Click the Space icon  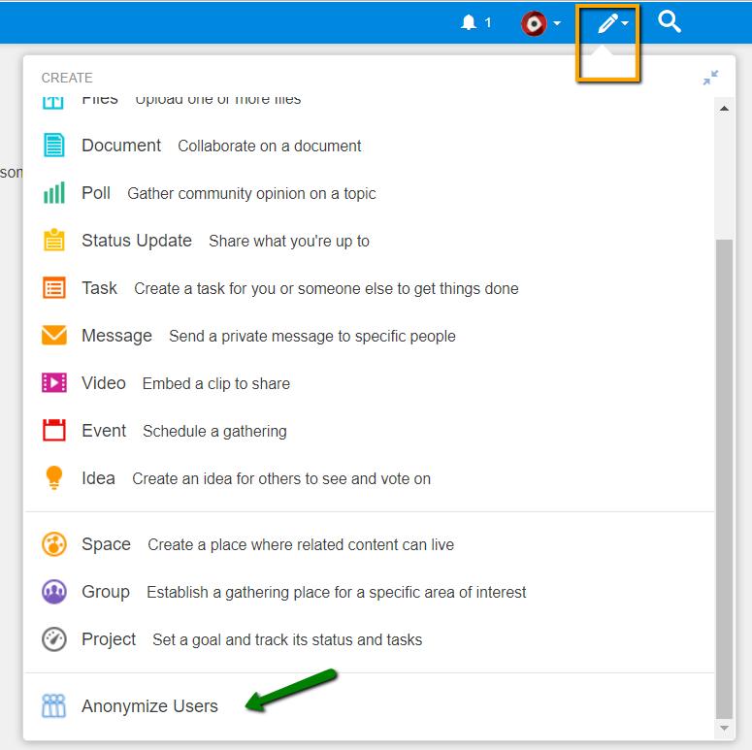click(53, 543)
